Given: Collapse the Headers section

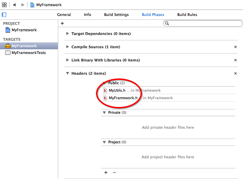Looking at the screenshot, I should [x=68, y=73].
